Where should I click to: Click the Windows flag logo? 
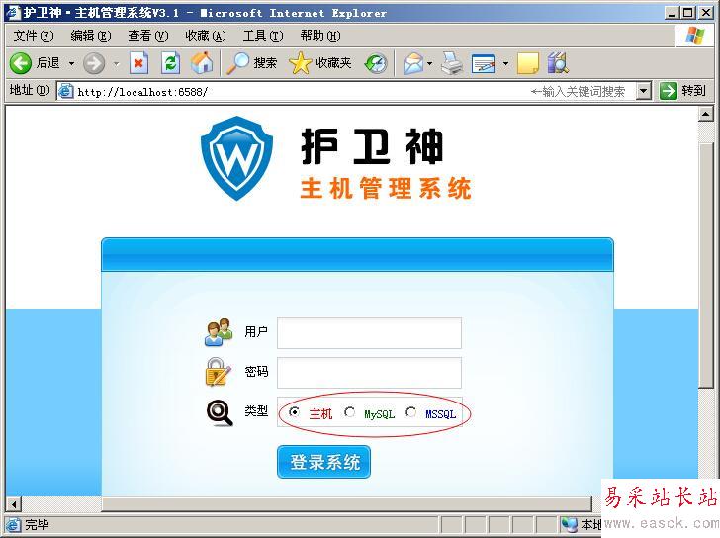click(x=695, y=36)
